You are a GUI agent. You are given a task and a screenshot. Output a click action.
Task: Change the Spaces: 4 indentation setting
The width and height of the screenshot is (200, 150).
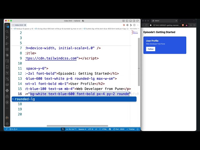82,129
